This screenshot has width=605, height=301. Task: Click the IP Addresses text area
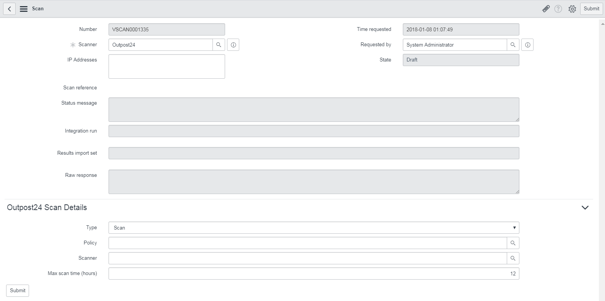[x=167, y=66]
